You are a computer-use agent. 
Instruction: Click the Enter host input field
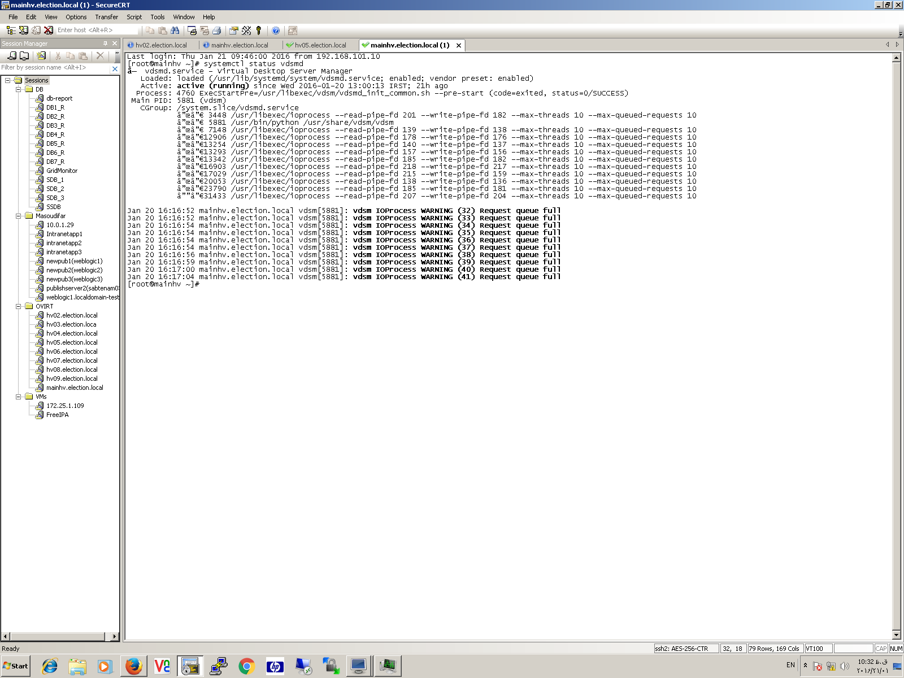(96, 31)
